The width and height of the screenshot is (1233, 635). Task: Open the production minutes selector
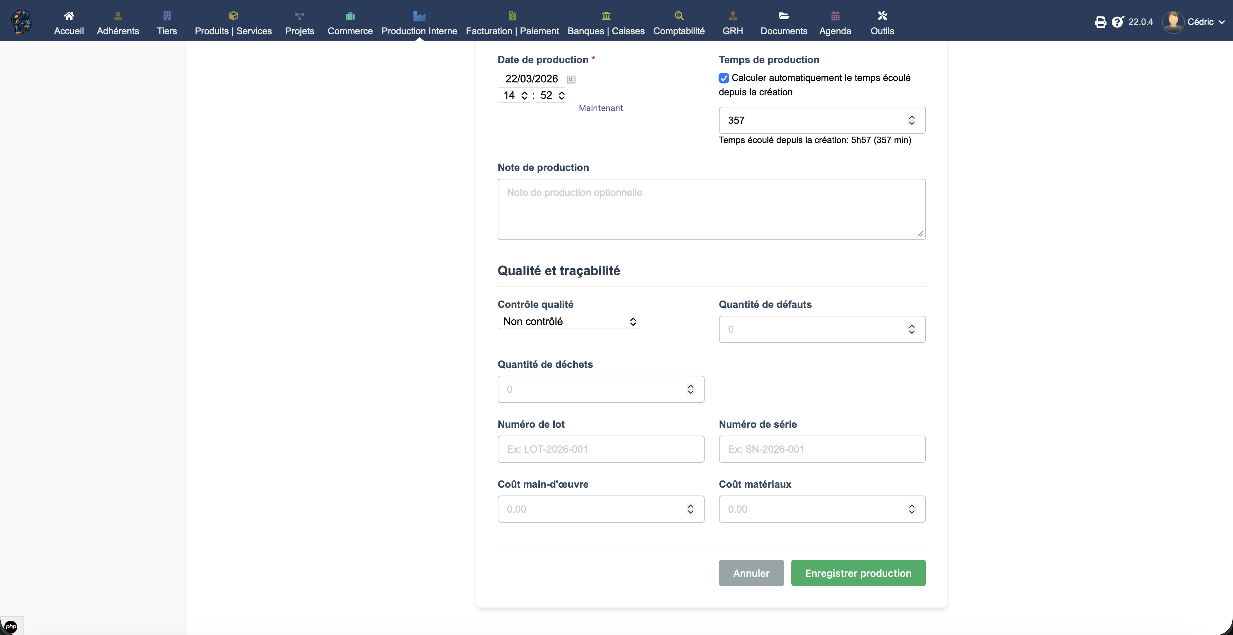point(552,95)
